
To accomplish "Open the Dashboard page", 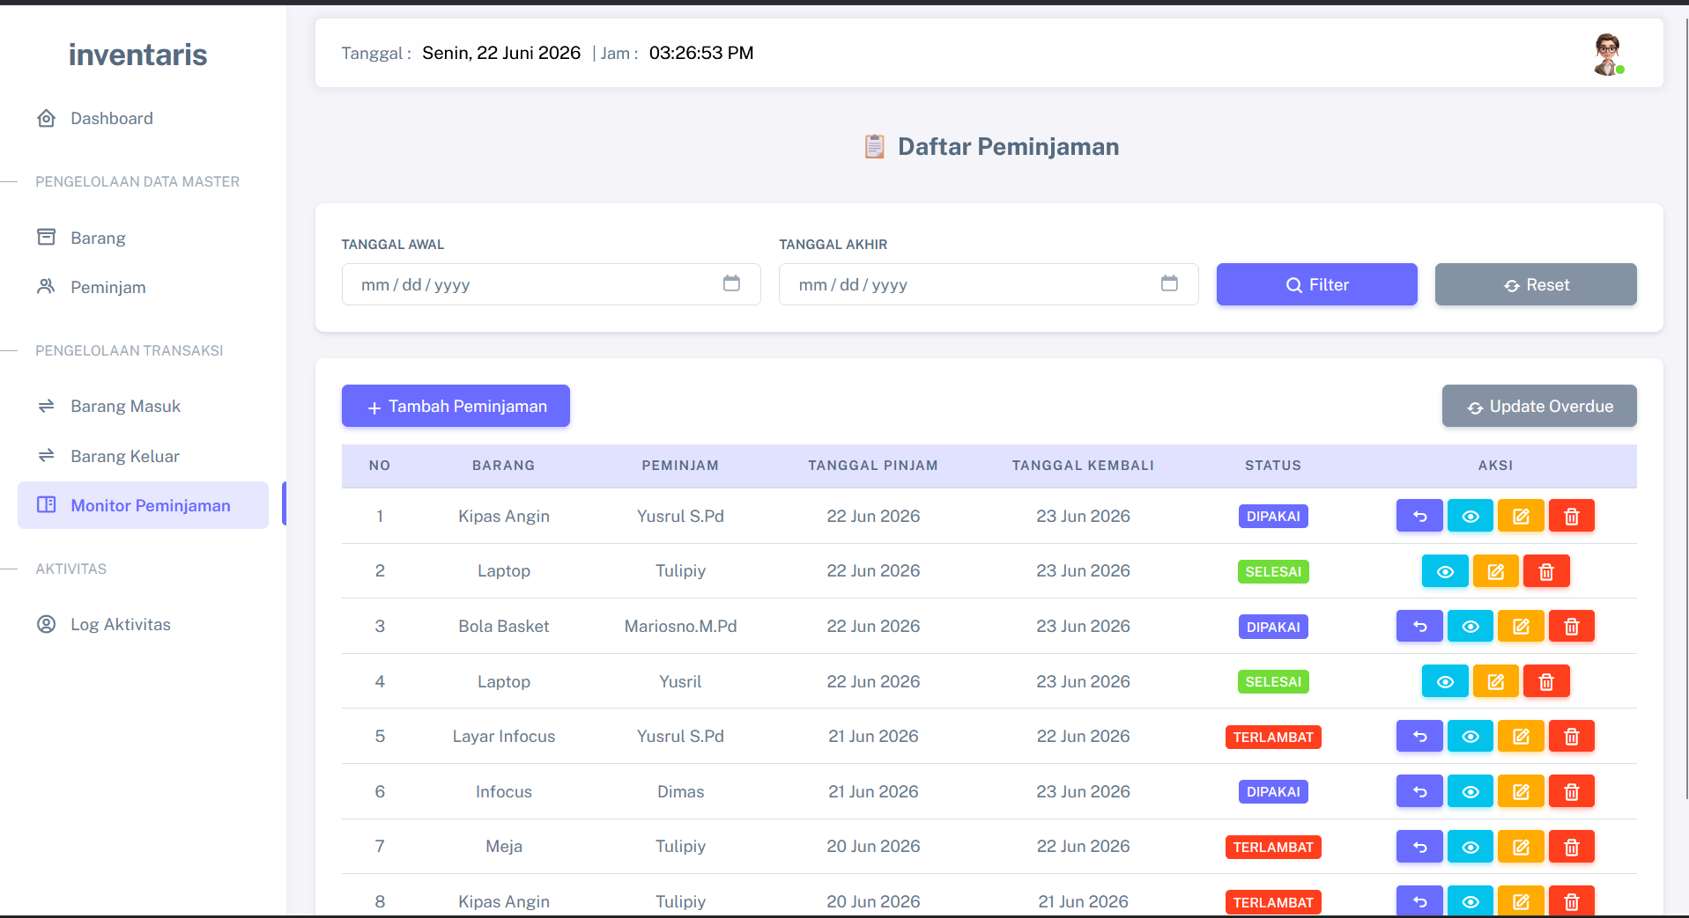I will click(x=111, y=118).
